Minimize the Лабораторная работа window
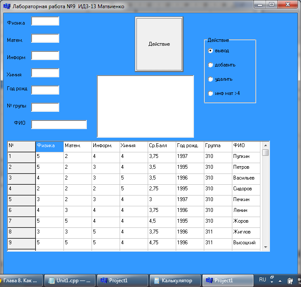Image resolution: width=301 pixels, height=287 pixels. tap(260, 5)
